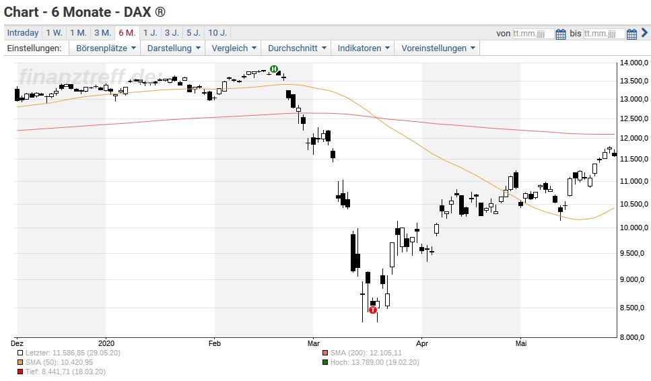Switch chart to 10 J. period
The image size is (651, 381).
(217, 33)
